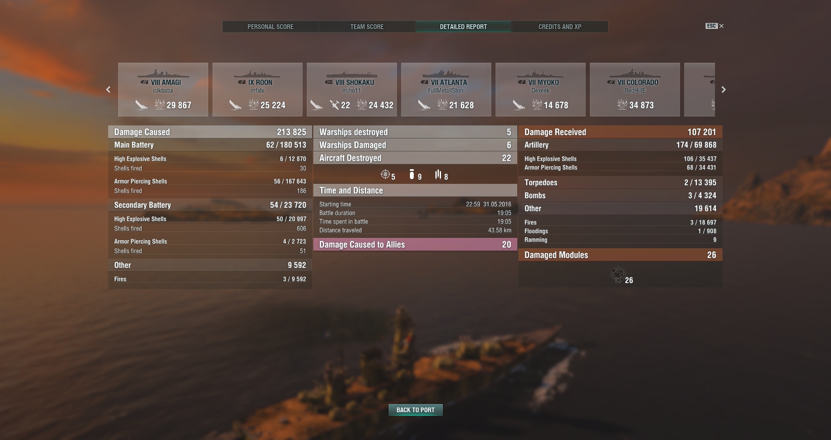Select the IX Roon ship card
Screen dimensions: 831x440
point(258,90)
